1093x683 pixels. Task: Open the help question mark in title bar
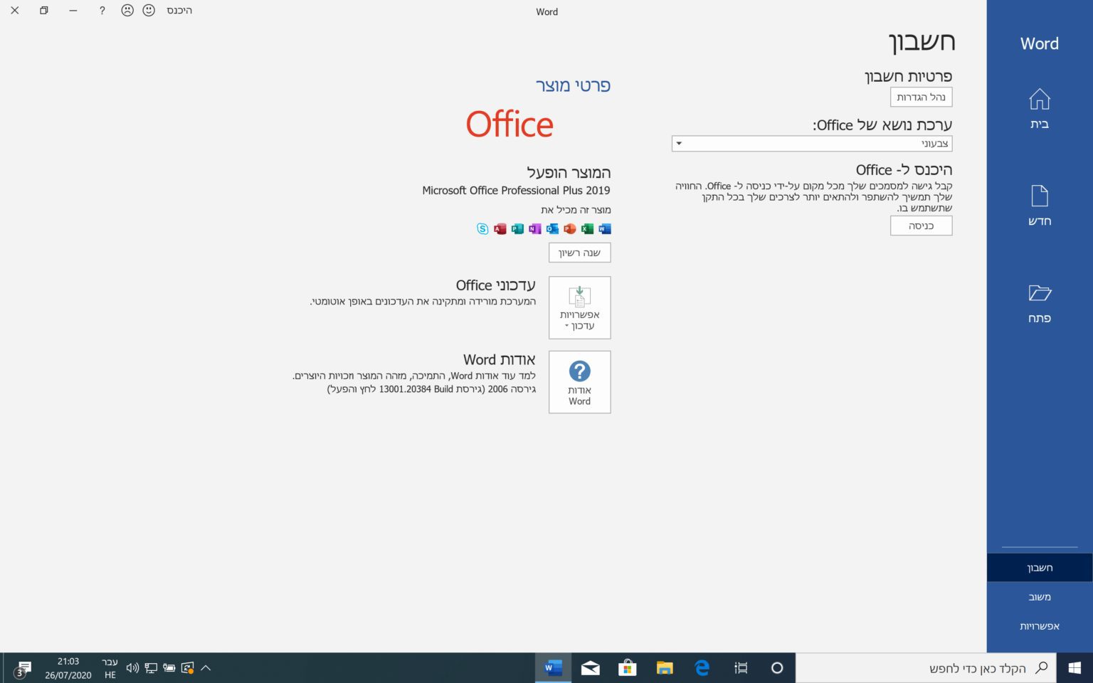[102, 11]
